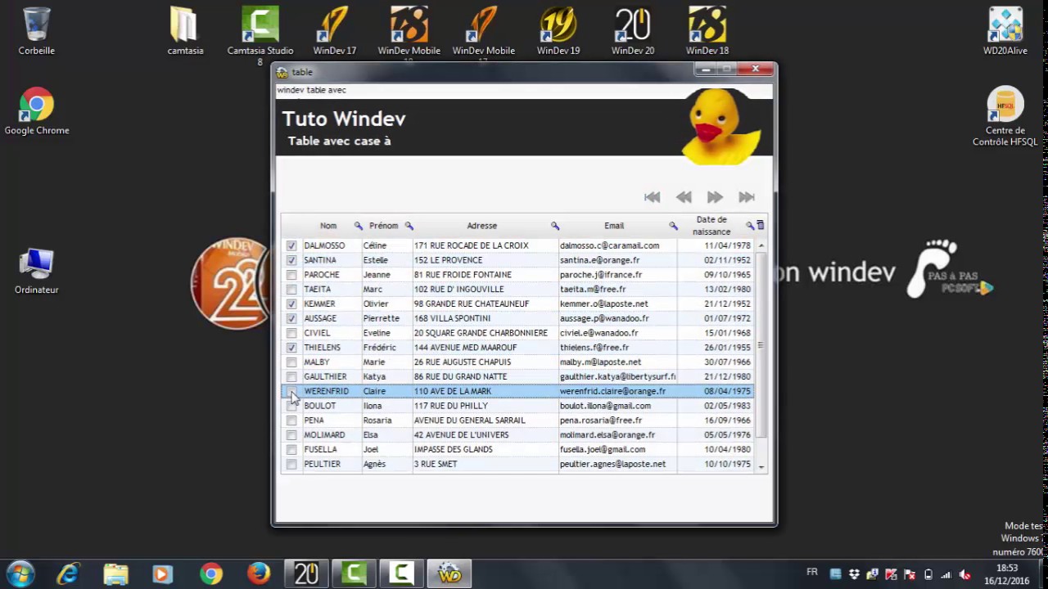Sort table by the Email column header
Image resolution: width=1048 pixels, height=589 pixels.
click(614, 226)
